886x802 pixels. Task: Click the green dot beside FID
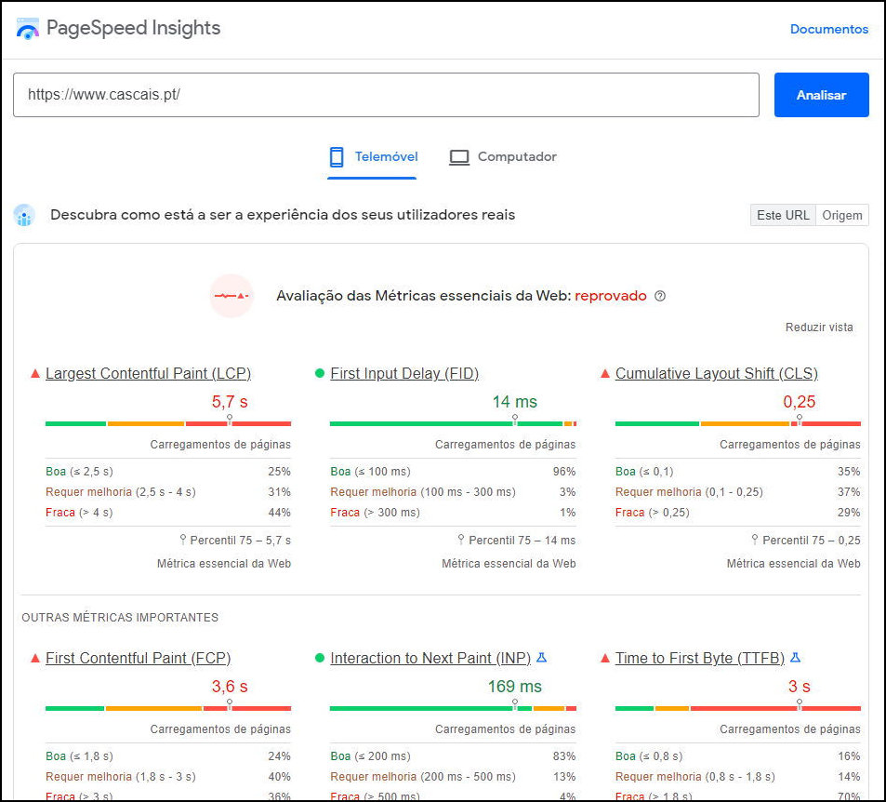coord(319,373)
